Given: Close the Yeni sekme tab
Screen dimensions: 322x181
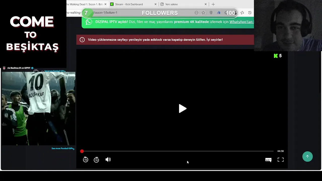Looking at the screenshot, I should click(x=206, y=4).
